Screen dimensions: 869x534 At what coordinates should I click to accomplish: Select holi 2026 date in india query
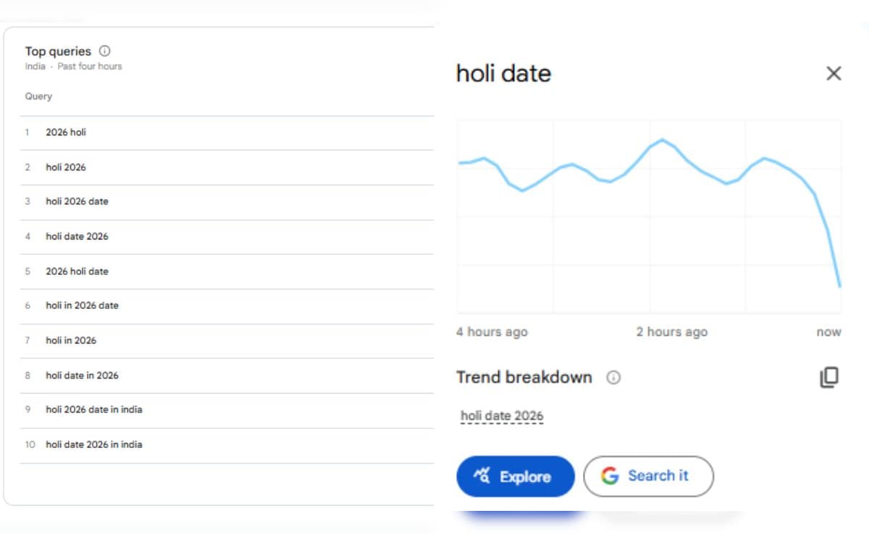pyautogui.click(x=94, y=410)
